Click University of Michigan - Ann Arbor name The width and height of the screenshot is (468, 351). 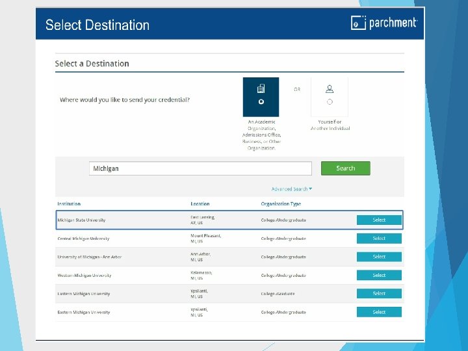90,257
